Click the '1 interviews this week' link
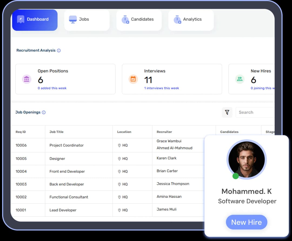292x241 pixels. (x=161, y=88)
